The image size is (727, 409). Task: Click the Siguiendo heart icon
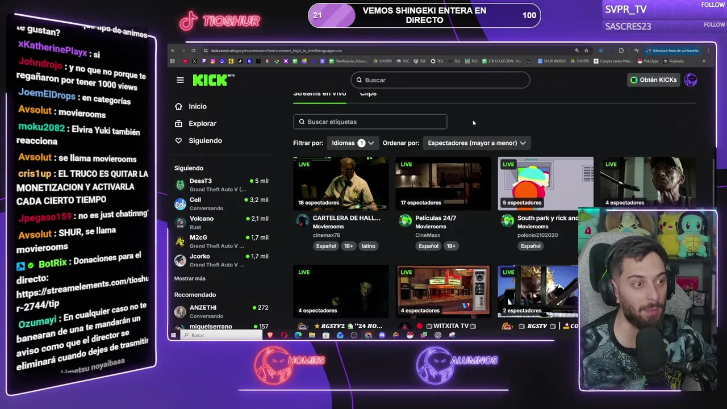click(178, 140)
